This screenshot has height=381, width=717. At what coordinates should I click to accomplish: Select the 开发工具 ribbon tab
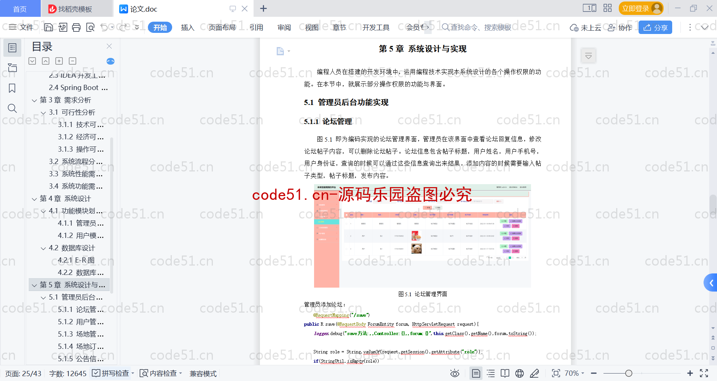pos(376,27)
